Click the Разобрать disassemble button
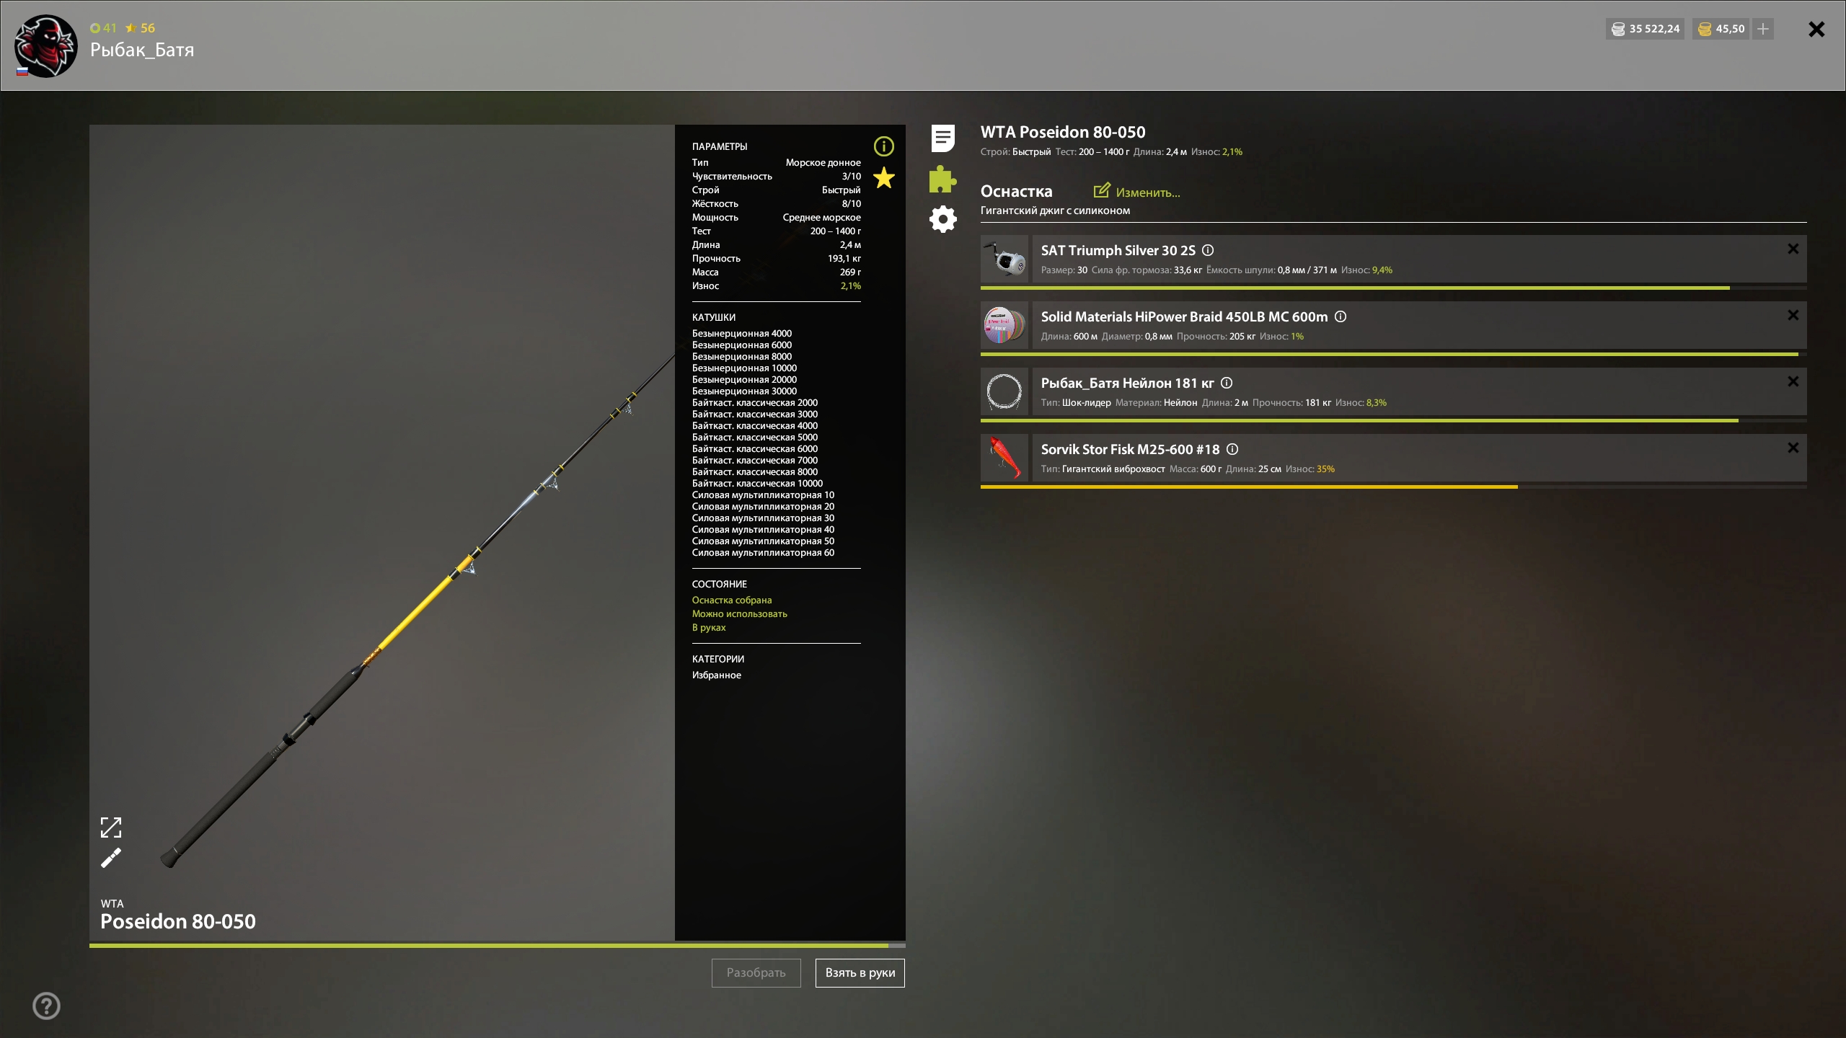 [x=756, y=972]
